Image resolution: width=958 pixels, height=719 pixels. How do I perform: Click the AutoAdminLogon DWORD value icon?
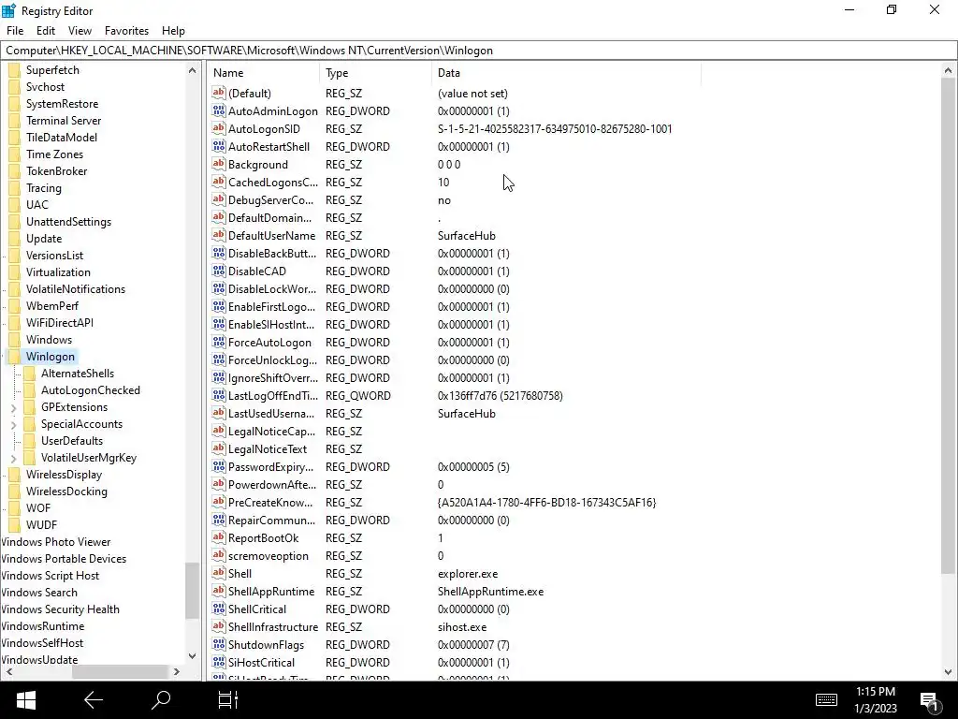[x=219, y=110]
